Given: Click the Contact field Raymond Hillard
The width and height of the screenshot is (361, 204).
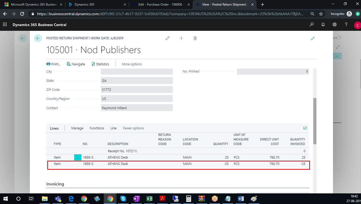Looking at the screenshot, I should pyautogui.click(x=137, y=108).
